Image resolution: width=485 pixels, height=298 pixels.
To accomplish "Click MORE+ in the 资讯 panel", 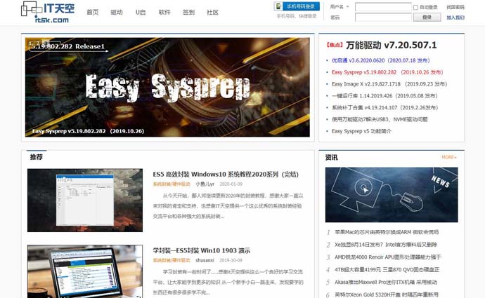I will click(449, 157).
